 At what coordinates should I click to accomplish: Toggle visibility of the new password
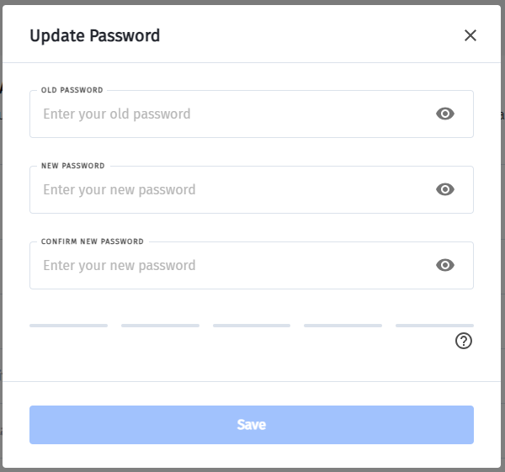445,189
